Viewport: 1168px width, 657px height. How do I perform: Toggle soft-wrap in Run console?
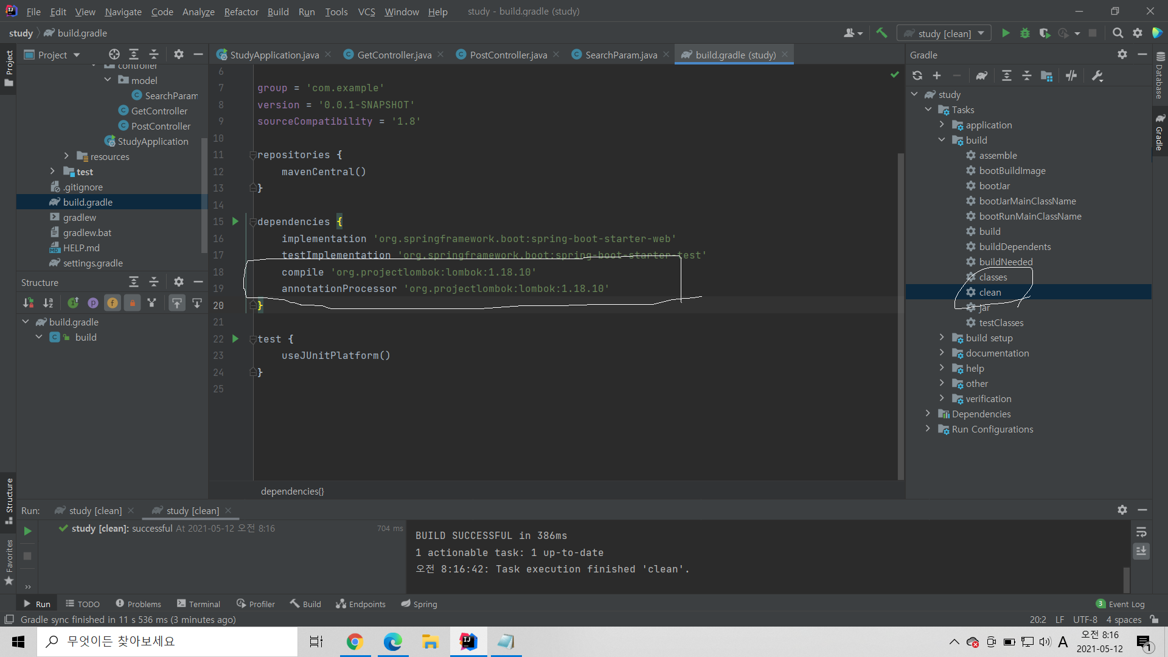1141,532
